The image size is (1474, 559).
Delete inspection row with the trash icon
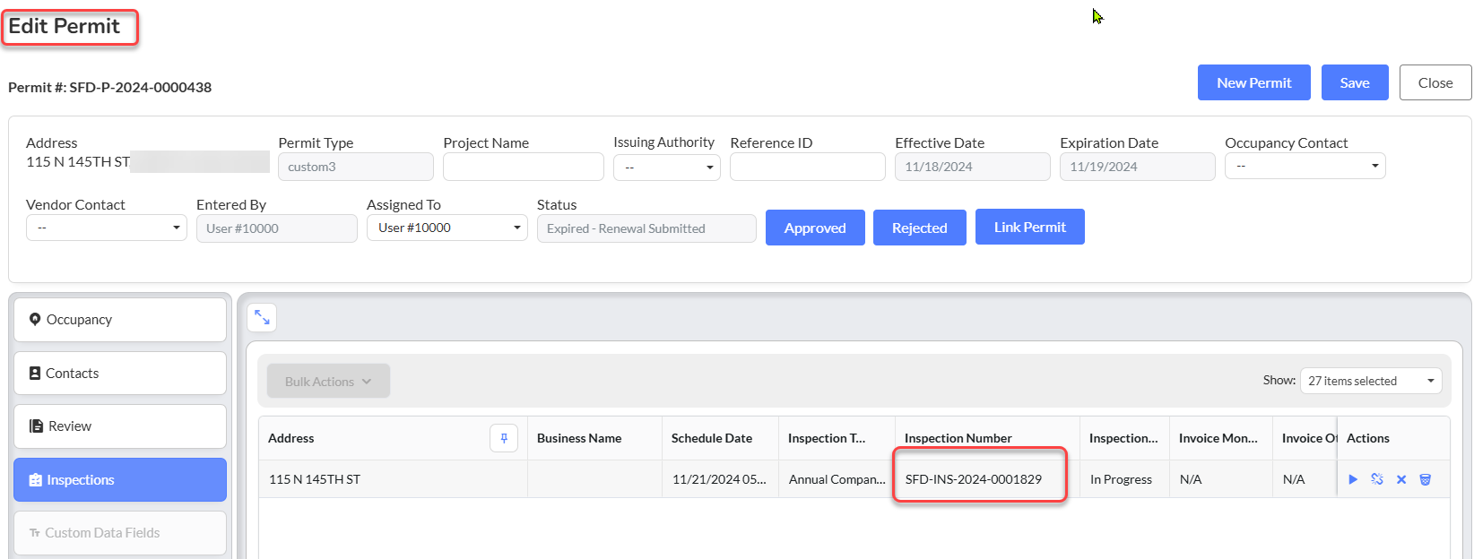(x=1425, y=479)
